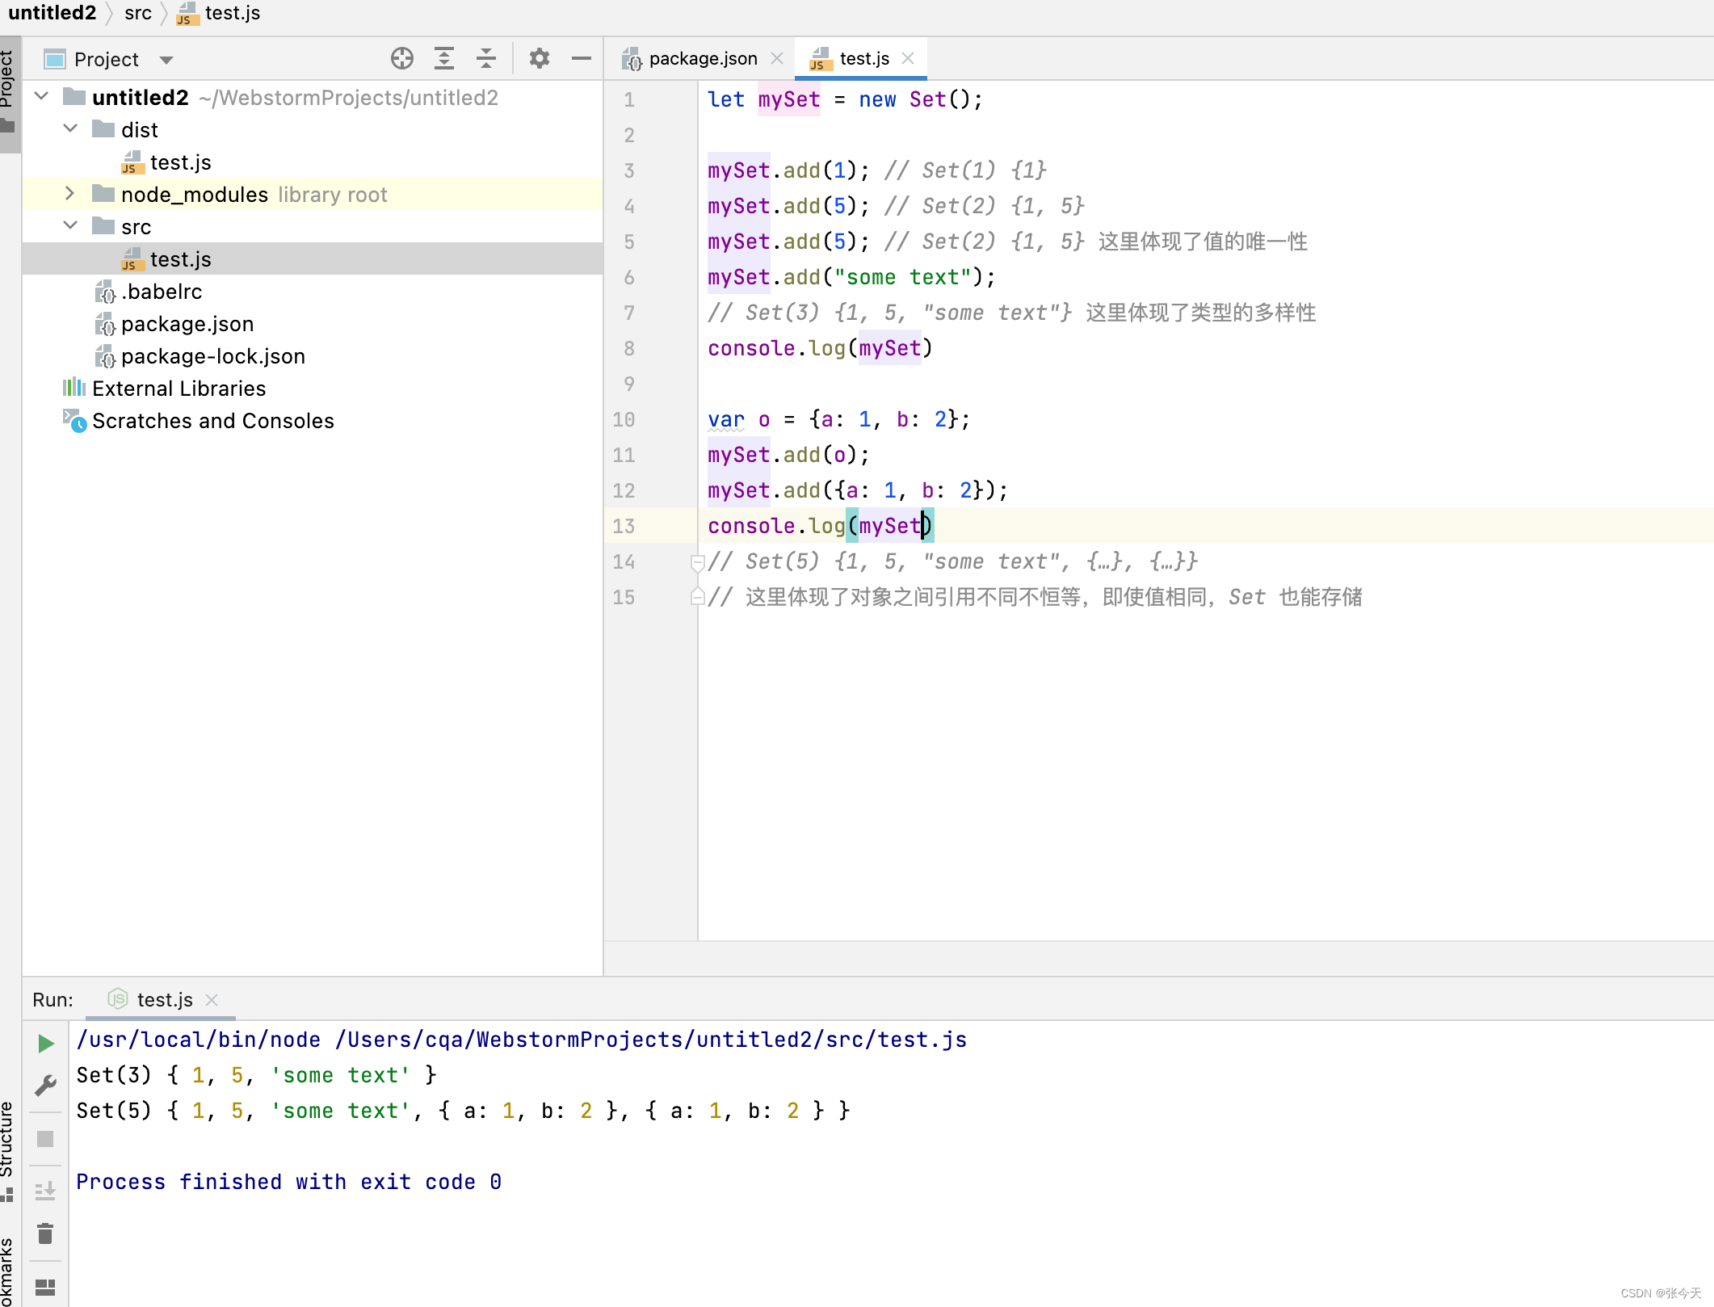The width and height of the screenshot is (1714, 1307).
Task: Open the Project view dropdown arrow
Action: coord(166,60)
